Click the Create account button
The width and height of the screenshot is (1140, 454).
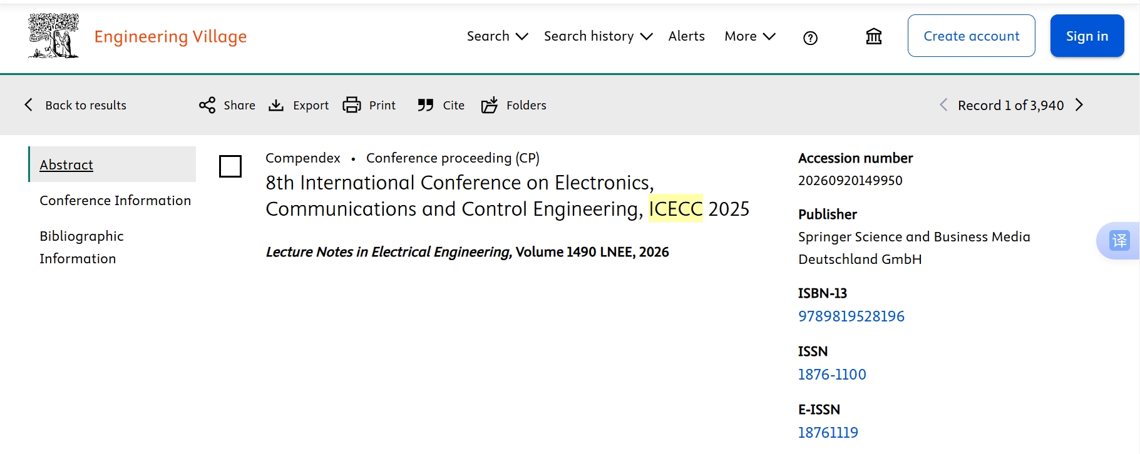point(971,36)
